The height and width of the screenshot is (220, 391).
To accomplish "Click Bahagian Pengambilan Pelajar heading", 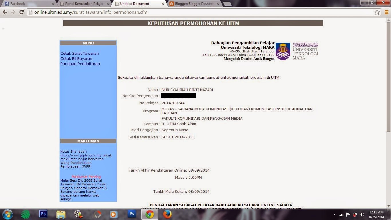I will (x=243, y=43).
